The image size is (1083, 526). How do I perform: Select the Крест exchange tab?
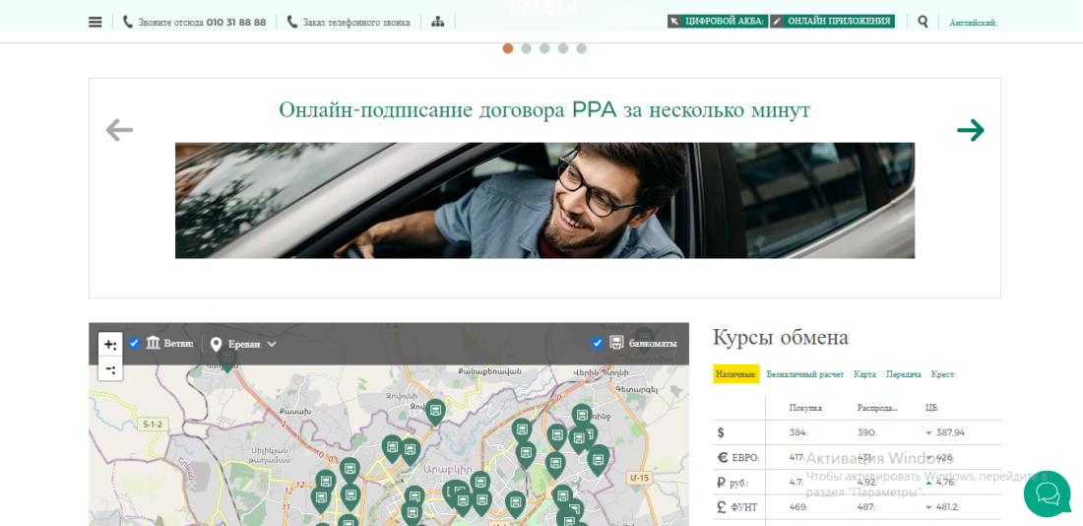tap(943, 374)
